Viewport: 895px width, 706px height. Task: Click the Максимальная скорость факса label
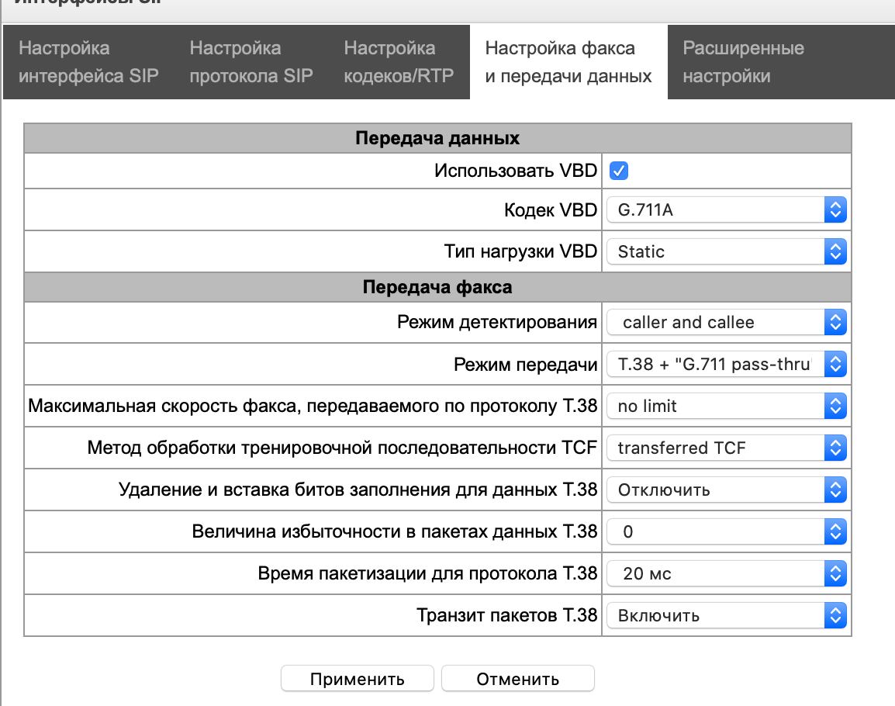313,406
